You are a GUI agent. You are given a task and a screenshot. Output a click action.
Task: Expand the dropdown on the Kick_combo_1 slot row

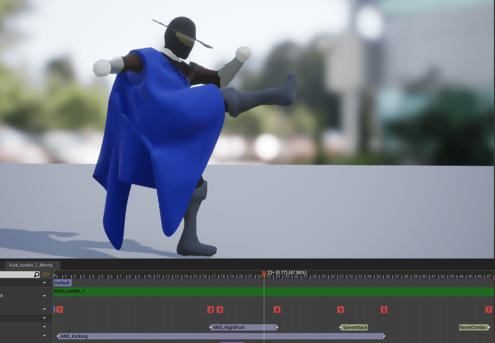44,296
